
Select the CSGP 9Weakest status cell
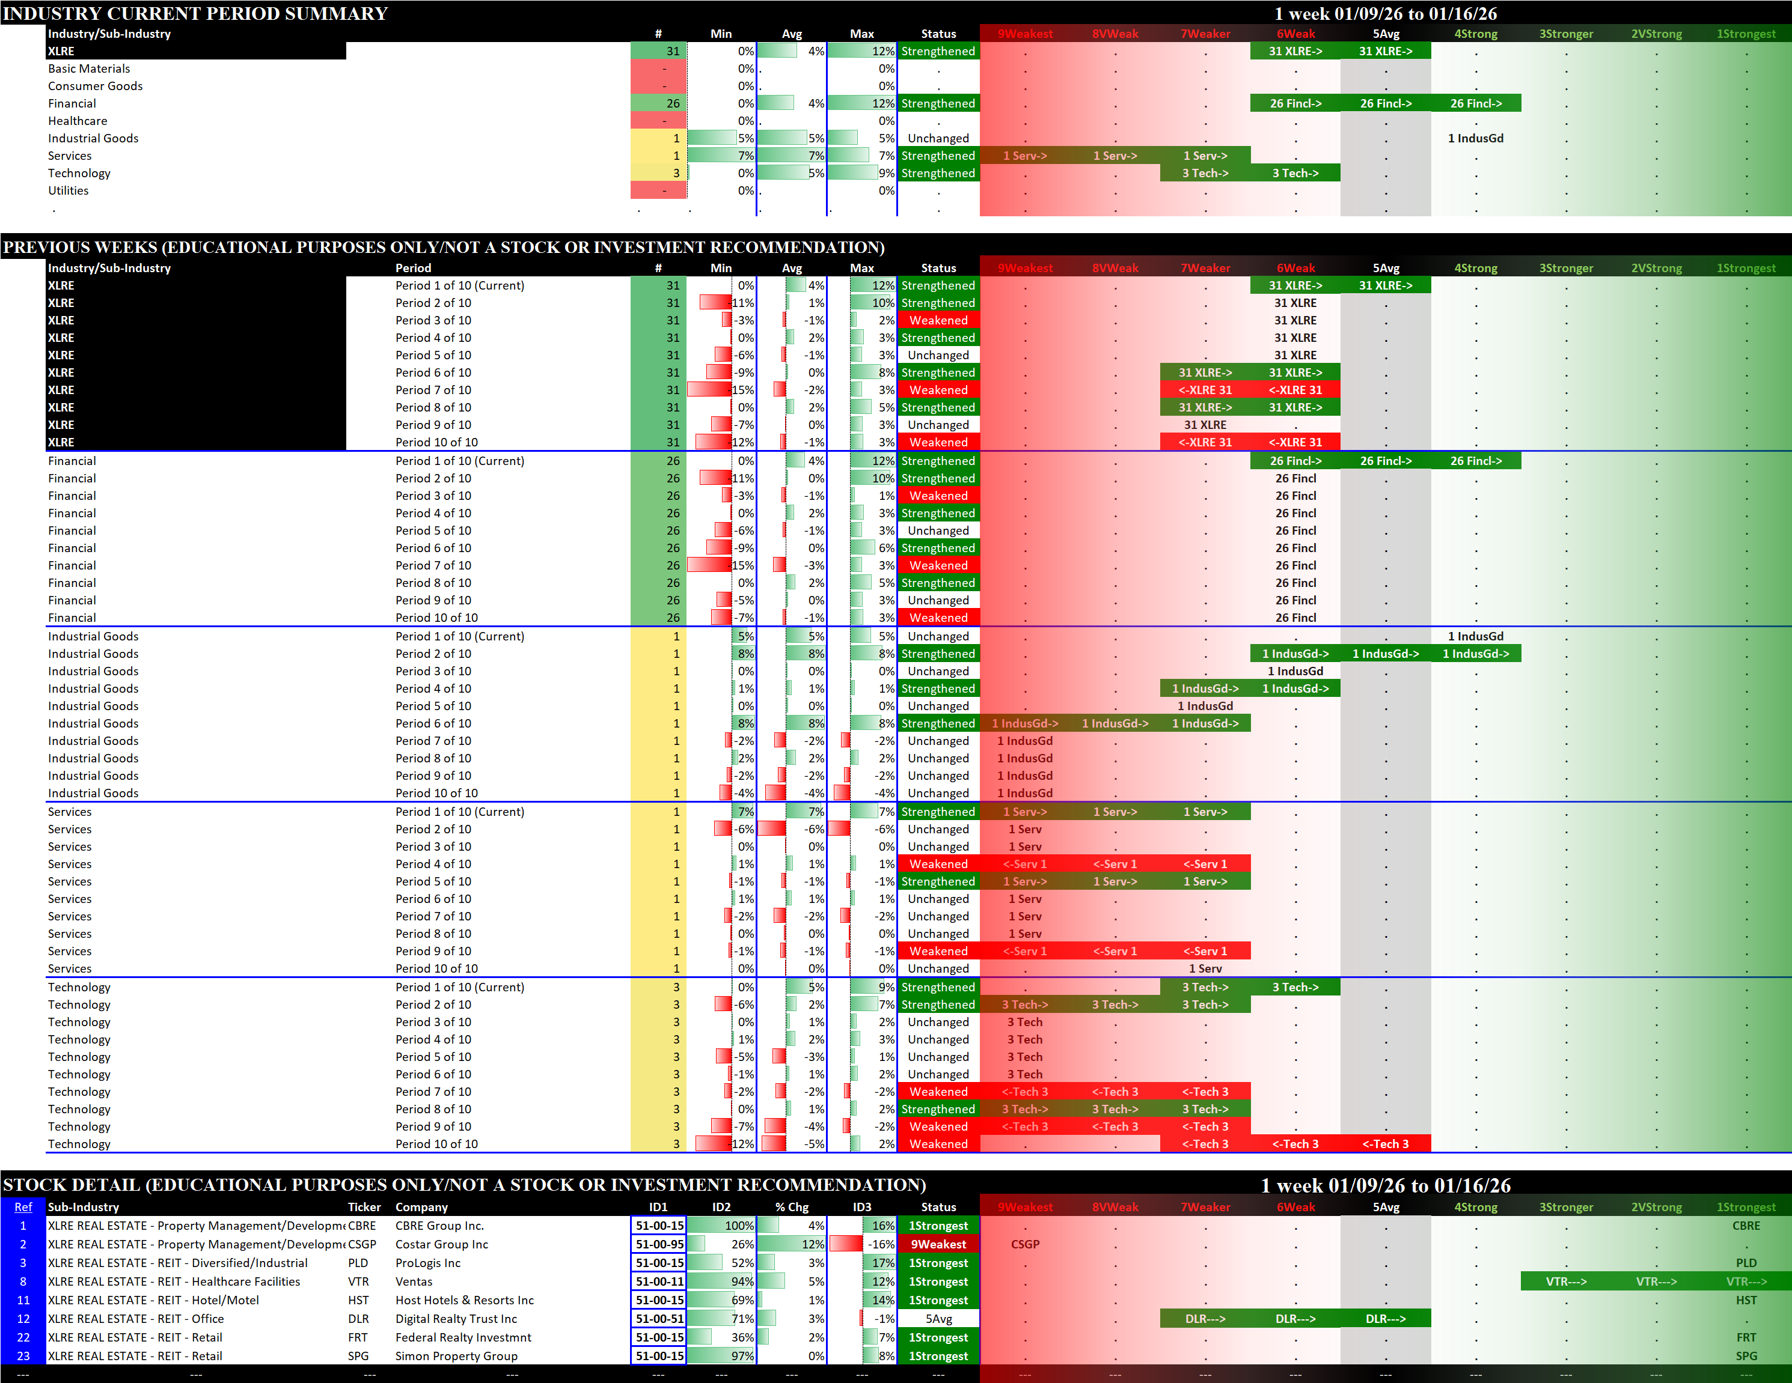(x=938, y=1244)
